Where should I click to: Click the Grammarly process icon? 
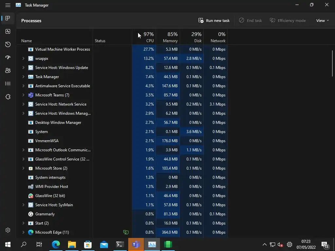[30, 214]
